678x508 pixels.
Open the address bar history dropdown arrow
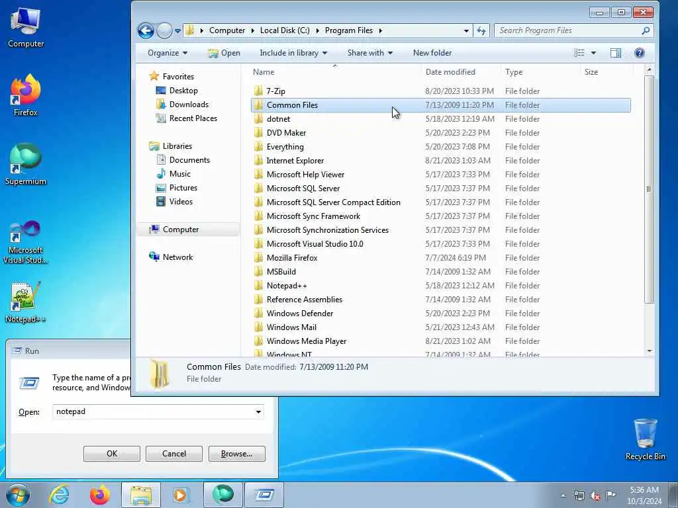pos(466,30)
